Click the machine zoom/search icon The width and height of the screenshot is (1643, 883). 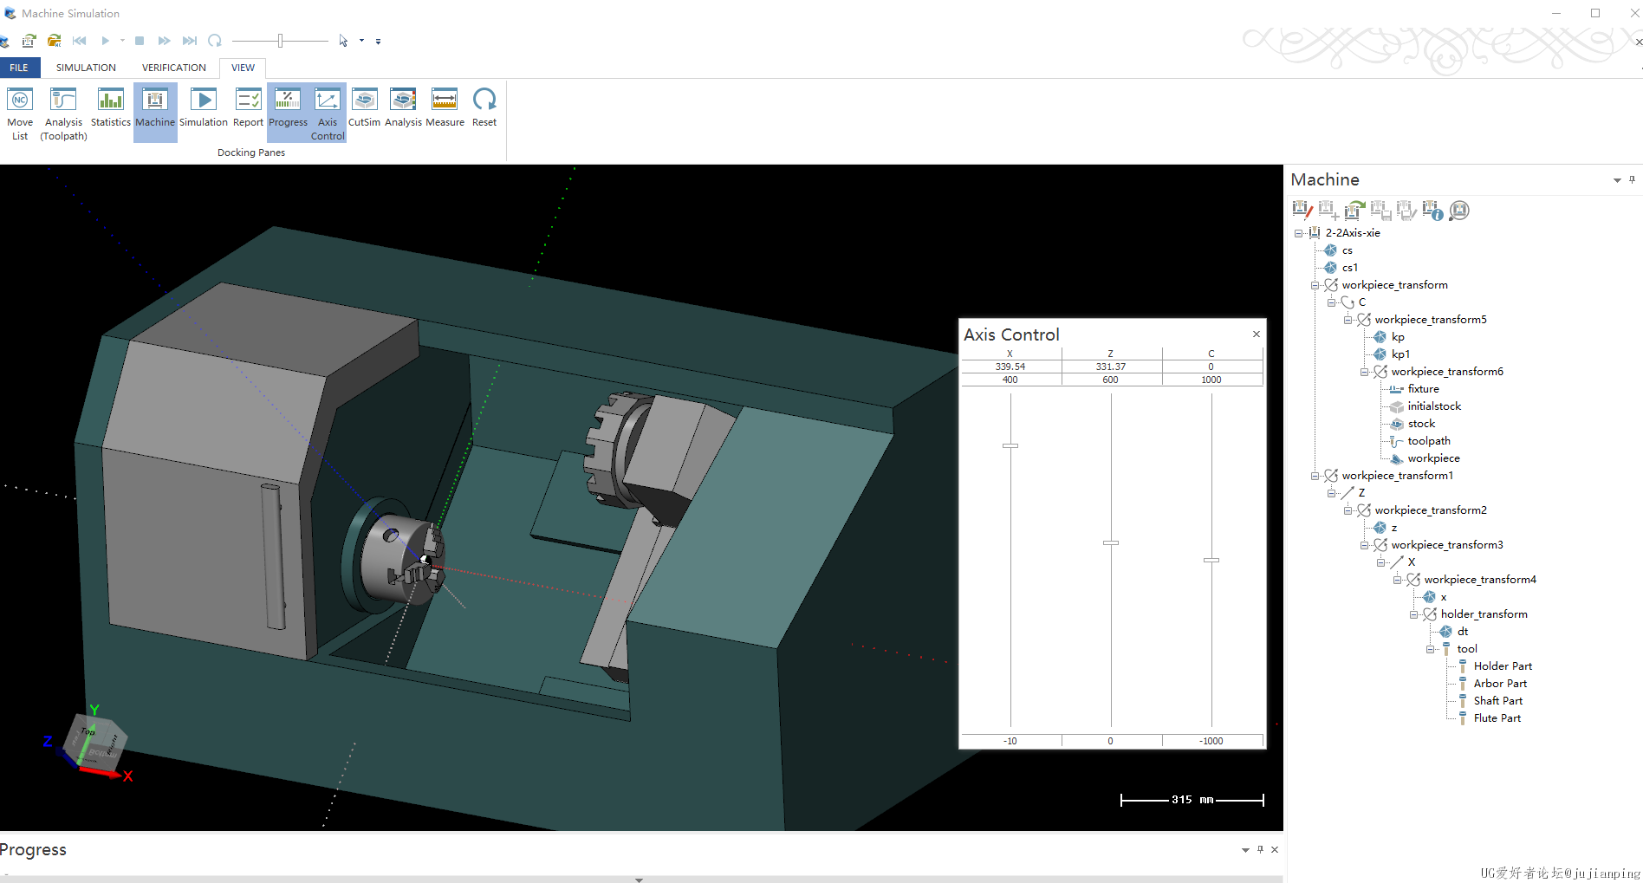coord(1459,210)
